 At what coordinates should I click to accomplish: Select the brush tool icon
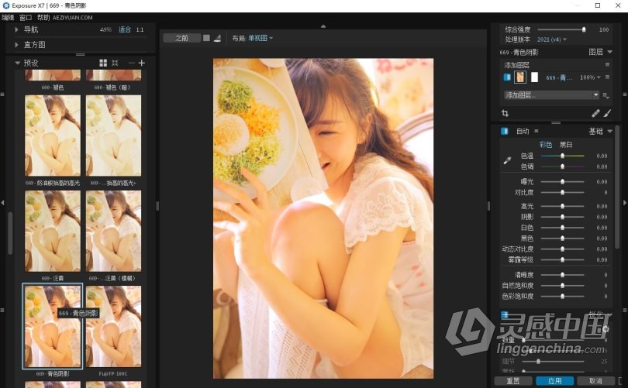[x=608, y=114]
